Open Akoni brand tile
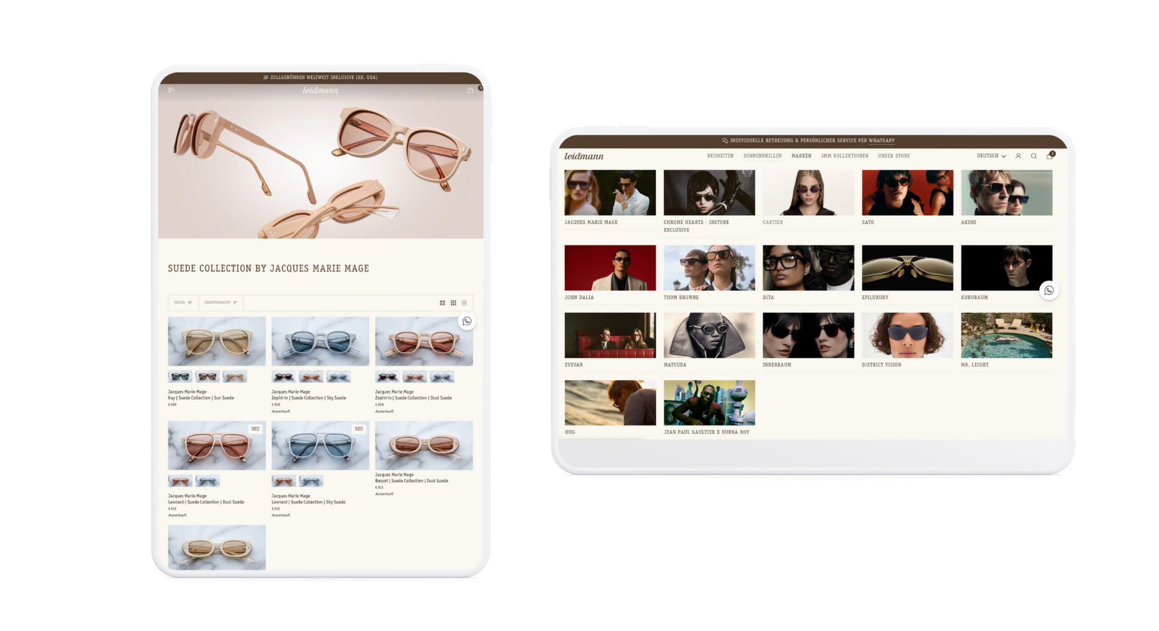Viewport: 1159px width, 631px height. click(x=1007, y=193)
